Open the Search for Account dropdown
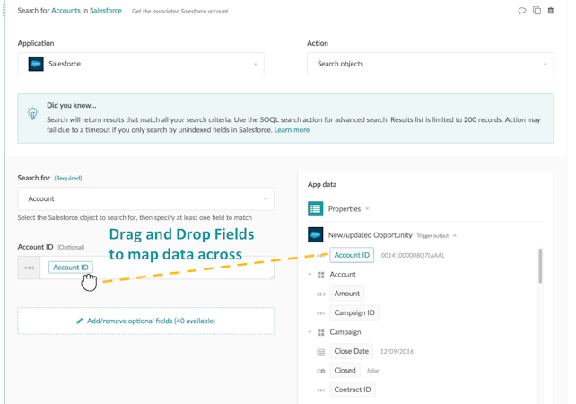Screen dimensions: 576x404 pyautogui.click(x=145, y=198)
